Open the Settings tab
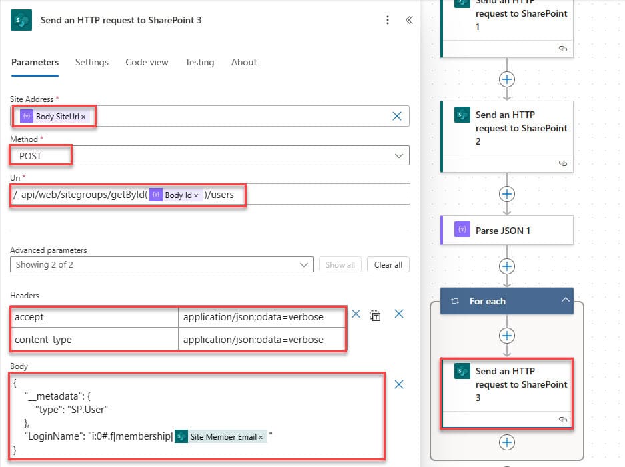The width and height of the screenshot is (625, 467). click(91, 62)
